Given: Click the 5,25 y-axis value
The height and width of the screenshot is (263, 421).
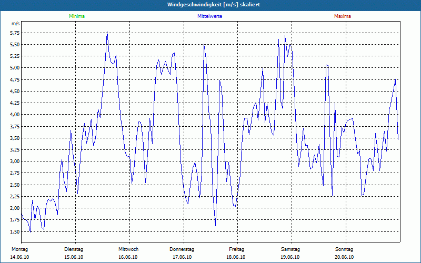Looking at the screenshot, I should pyautogui.click(x=15, y=56).
